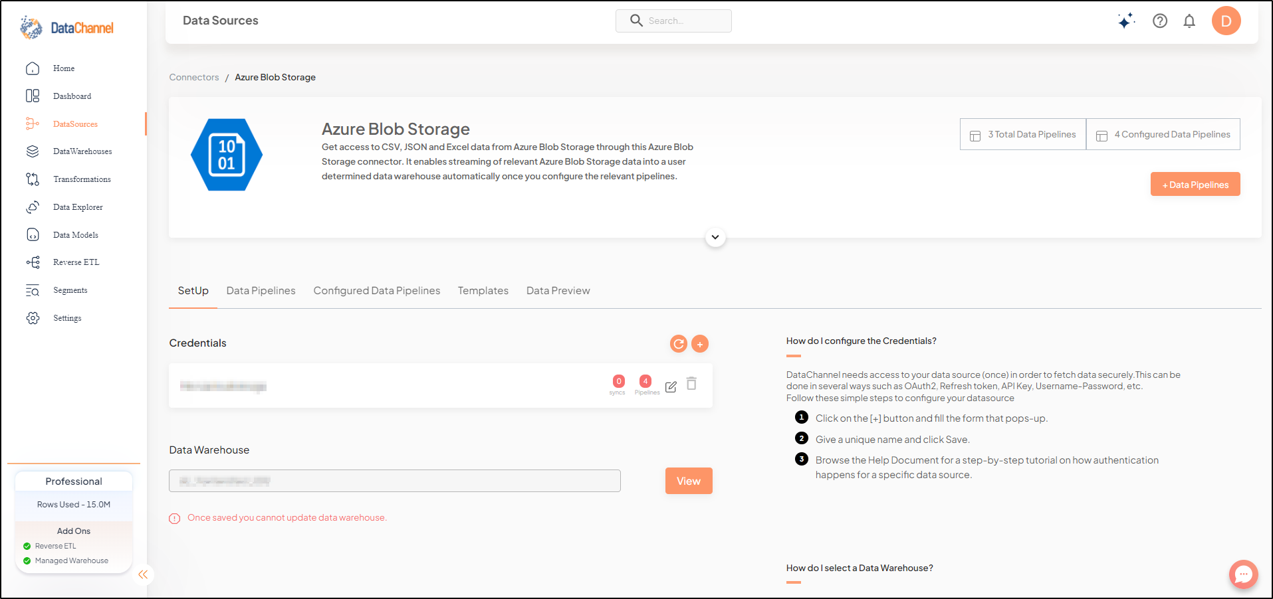Click the Home menu label

click(x=64, y=68)
